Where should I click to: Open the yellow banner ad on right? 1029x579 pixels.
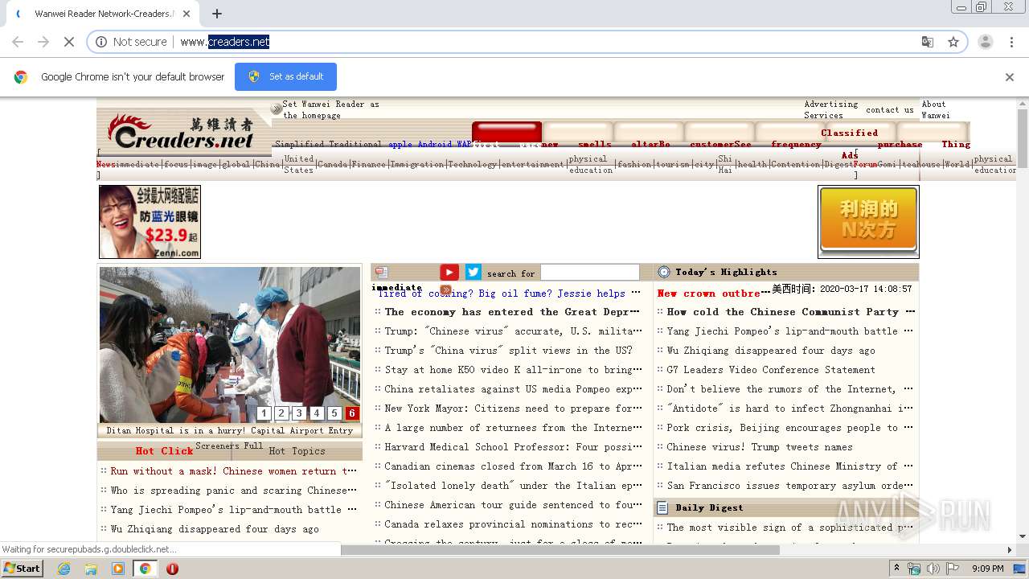[x=868, y=221]
